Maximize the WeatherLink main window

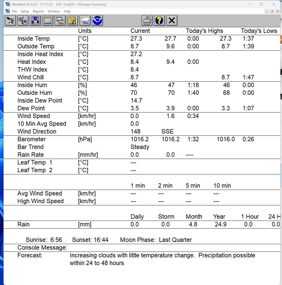pyautogui.click(x=261, y=4)
